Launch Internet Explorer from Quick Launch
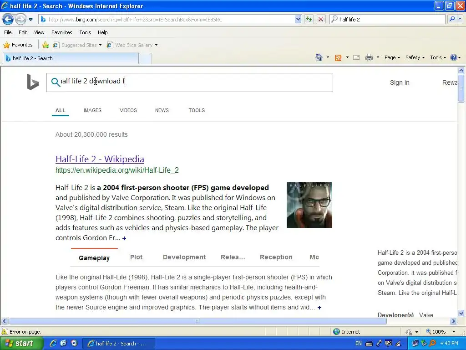This screenshot has height=350, width=466. (53, 343)
